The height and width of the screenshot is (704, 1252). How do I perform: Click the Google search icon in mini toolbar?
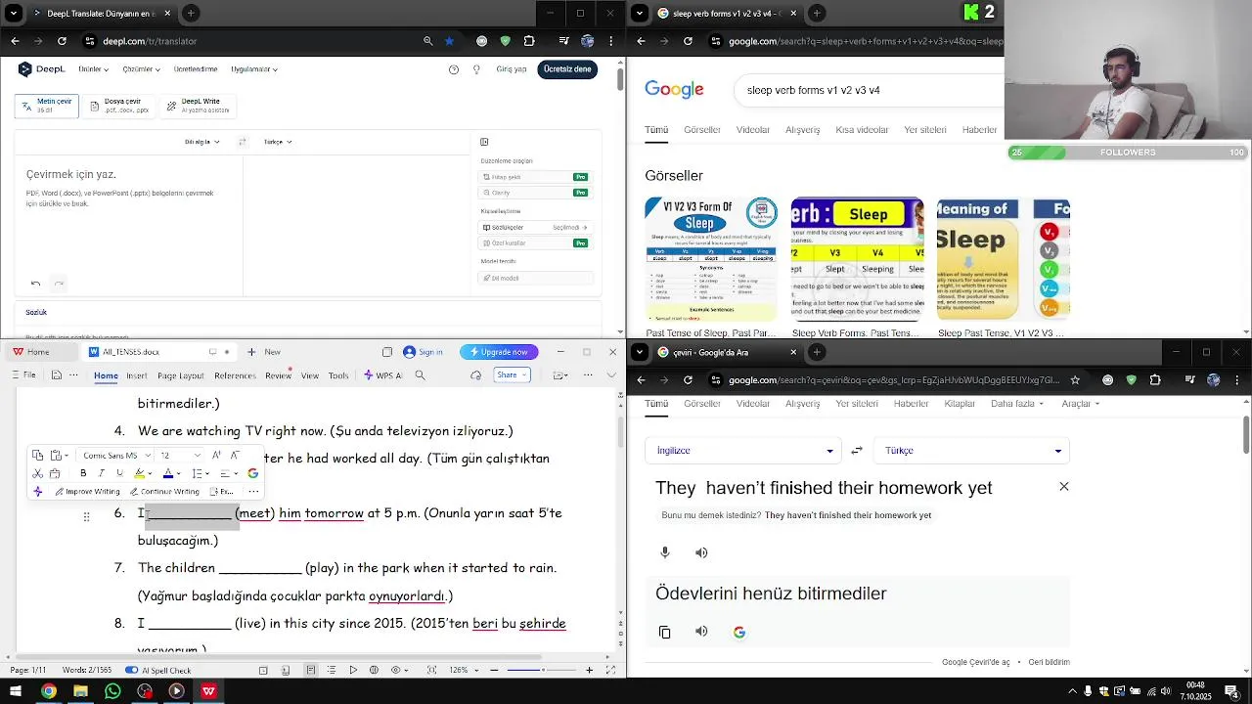pyautogui.click(x=252, y=473)
